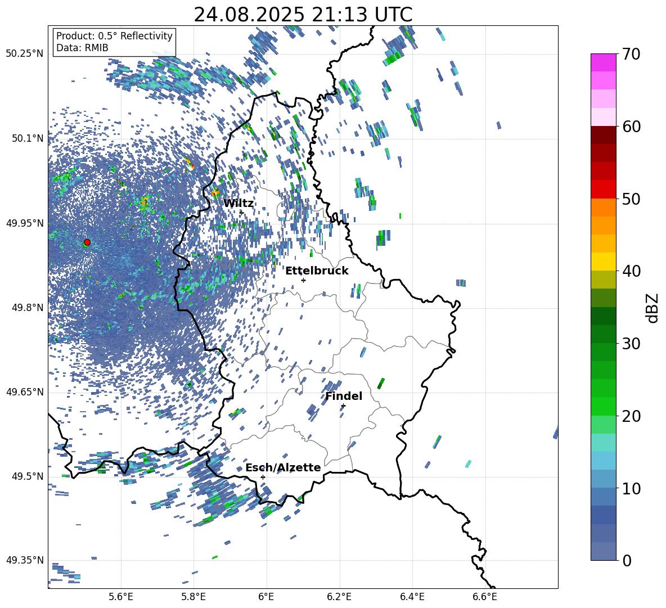Click the 30 colorbar tick label
Viewport: 666px width, 608px height.
(x=631, y=344)
